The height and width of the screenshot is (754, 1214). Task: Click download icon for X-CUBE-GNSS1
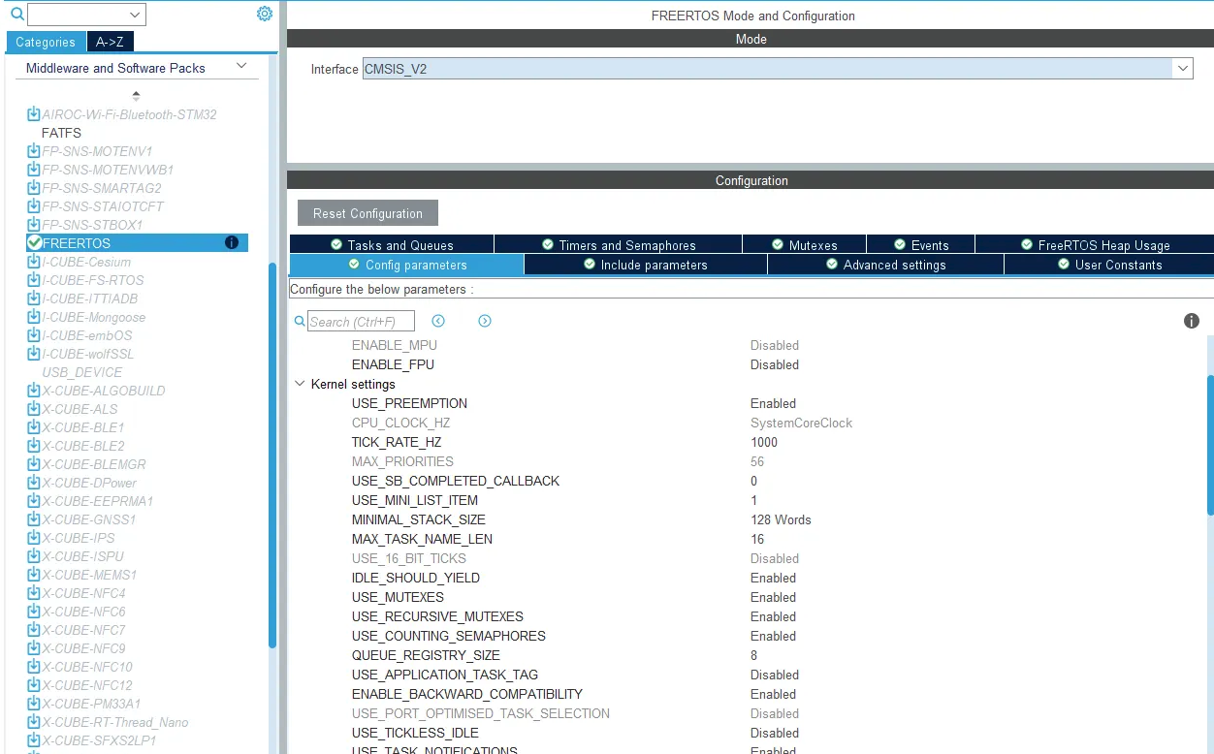pyautogui.click(x=34, y=518)
